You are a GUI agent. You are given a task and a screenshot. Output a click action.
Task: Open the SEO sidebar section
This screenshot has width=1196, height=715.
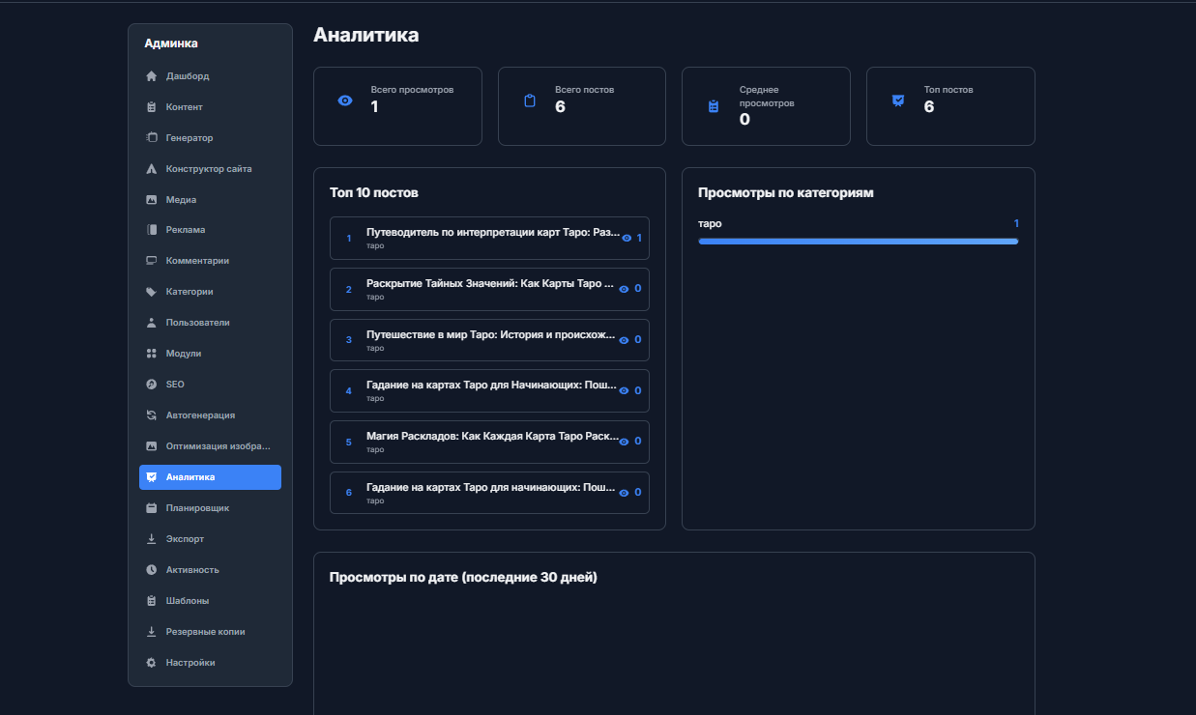pos(175,385)
